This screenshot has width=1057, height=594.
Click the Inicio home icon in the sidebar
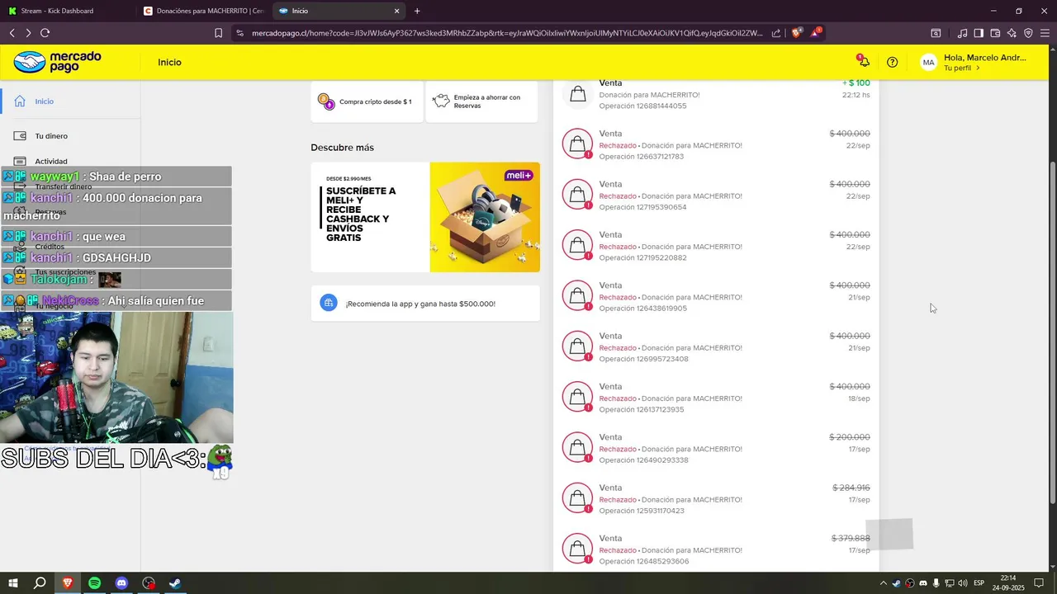click(x=20, y=101)
